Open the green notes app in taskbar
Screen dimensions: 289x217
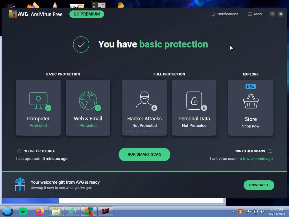23,211
